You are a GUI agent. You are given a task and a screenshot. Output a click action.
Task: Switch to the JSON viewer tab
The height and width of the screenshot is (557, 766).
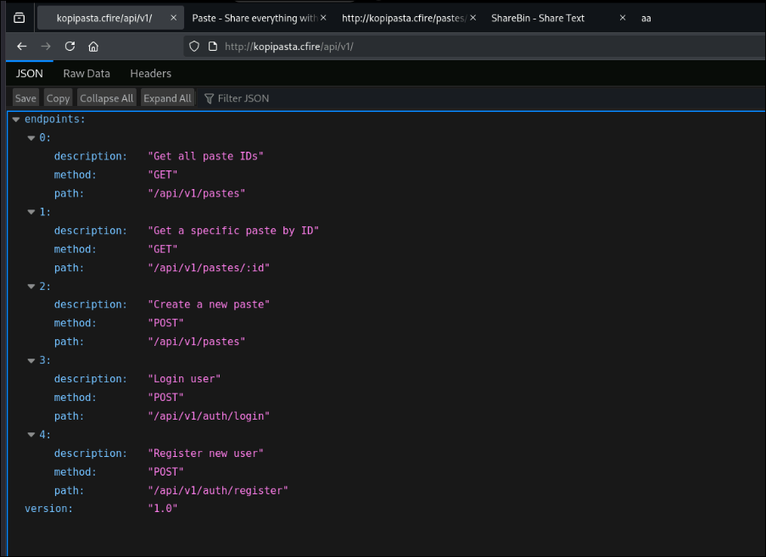pyautogui.click(x=30, y=74)
